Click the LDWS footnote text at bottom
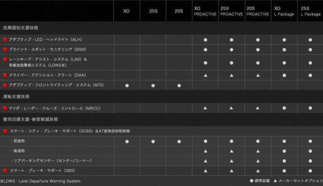Screen dimensions: 323x186 [x=40, y=181]
